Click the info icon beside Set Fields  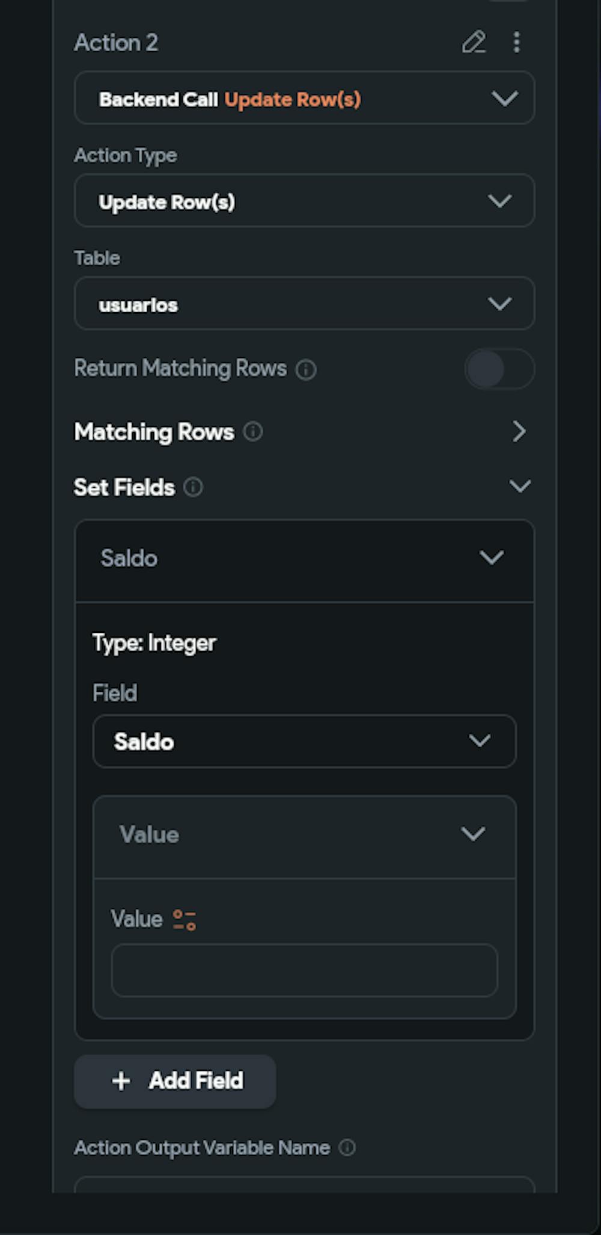[x=193, y=487]
